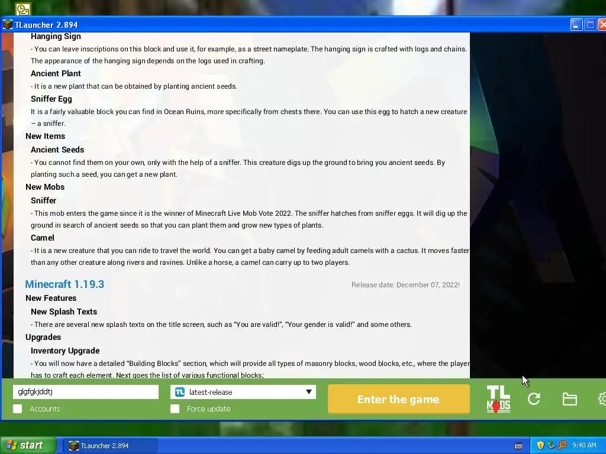Minimize the TLauncher window
Viewport: 606px width, 454px height.
point(576,25)
